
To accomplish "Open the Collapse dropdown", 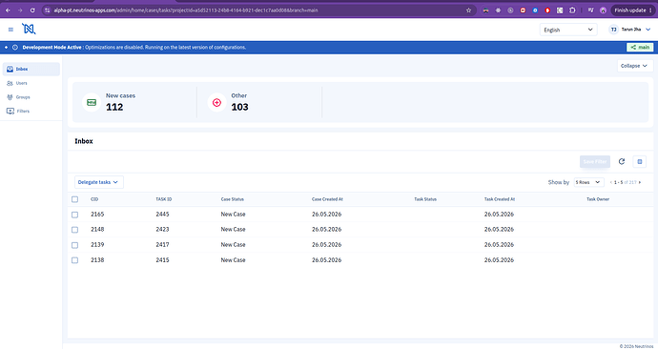I will coord(635,66).
